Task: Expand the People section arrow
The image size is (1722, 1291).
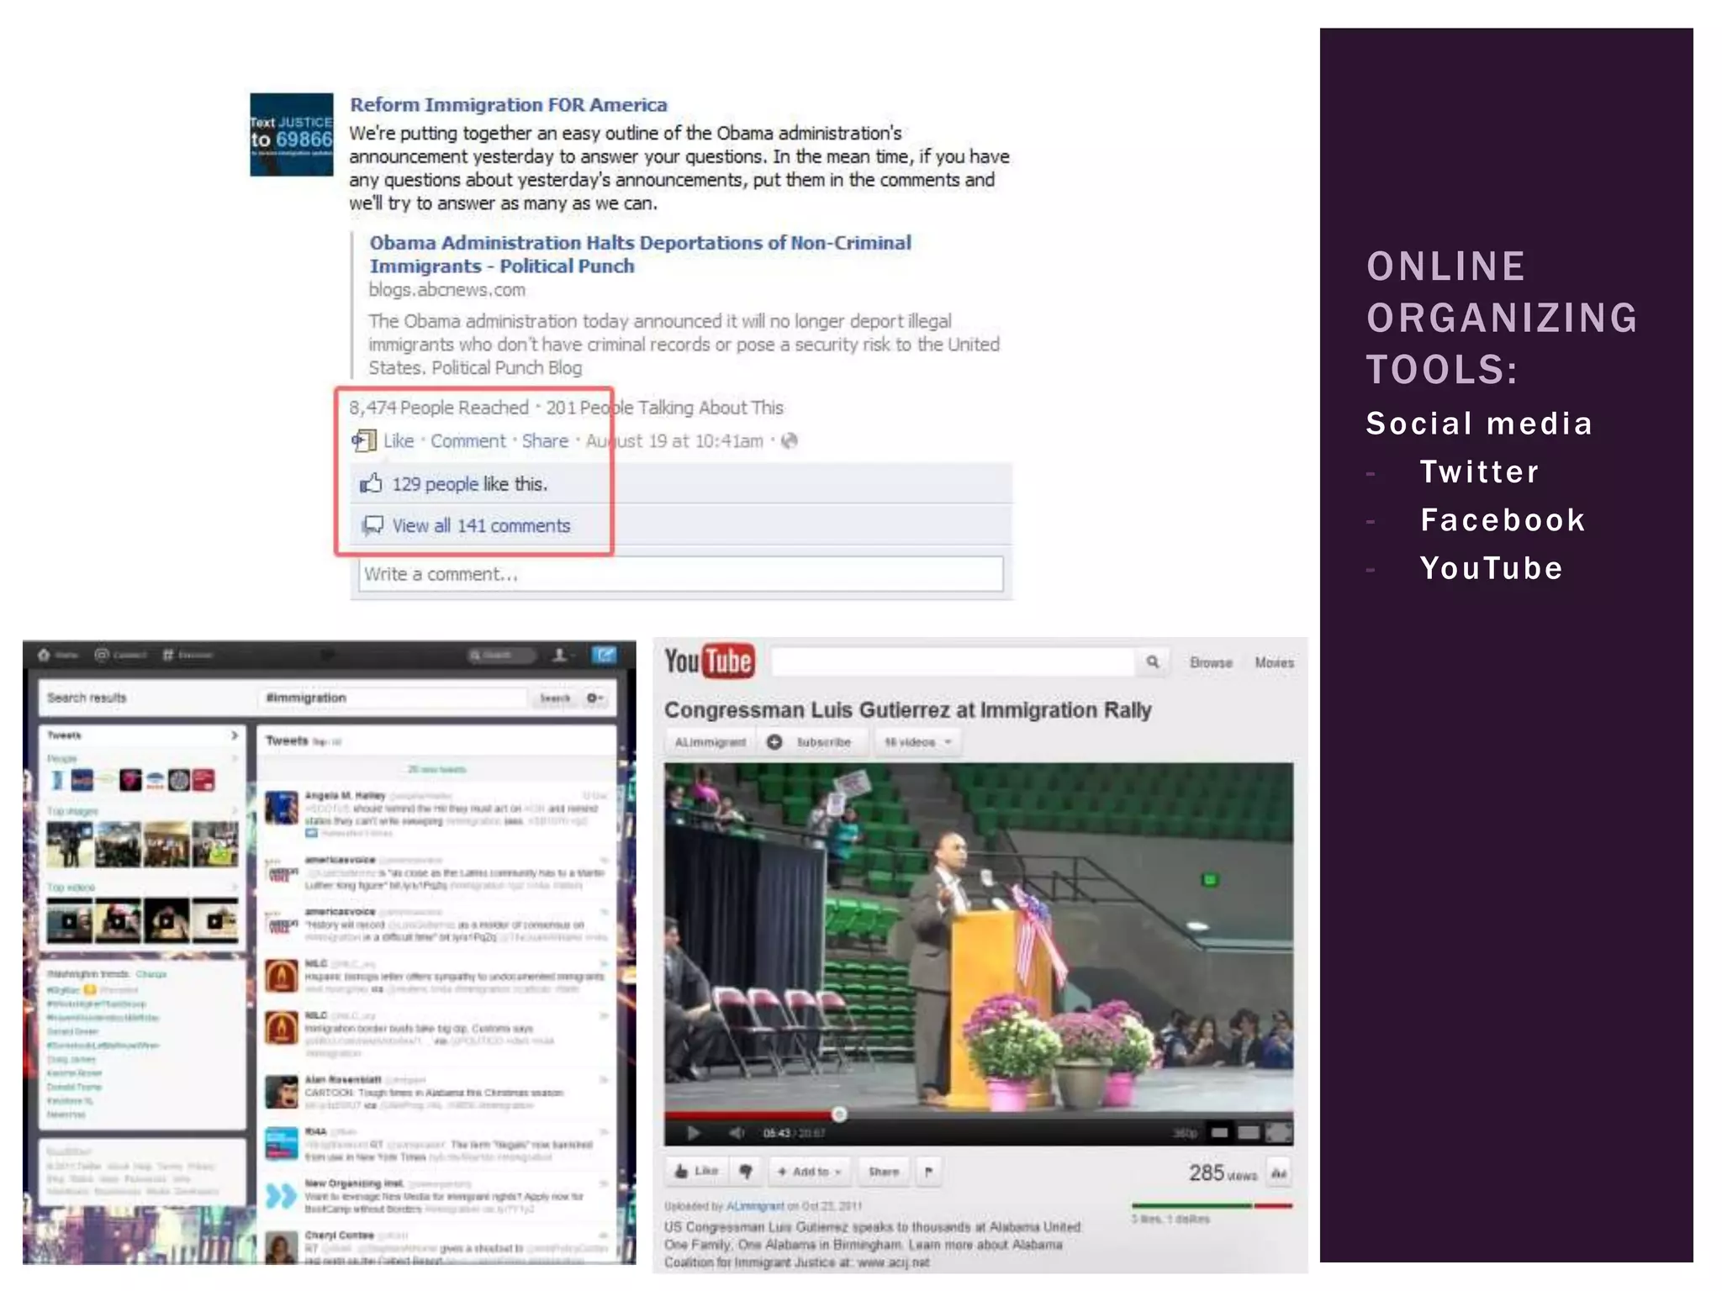Action: [x=235, y=758]
